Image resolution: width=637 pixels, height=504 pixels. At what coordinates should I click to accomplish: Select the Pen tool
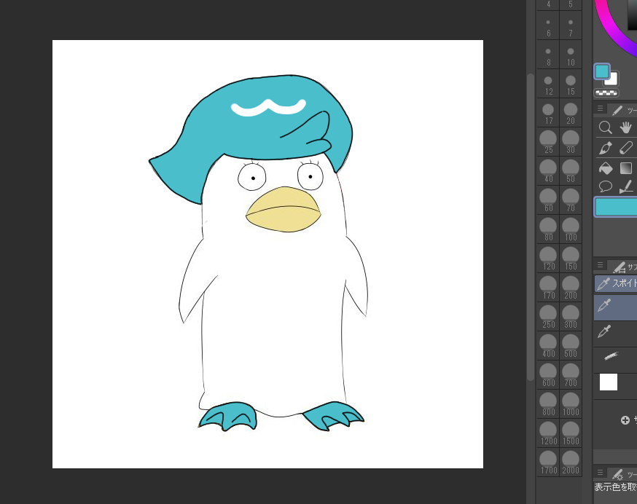point(606,148)
